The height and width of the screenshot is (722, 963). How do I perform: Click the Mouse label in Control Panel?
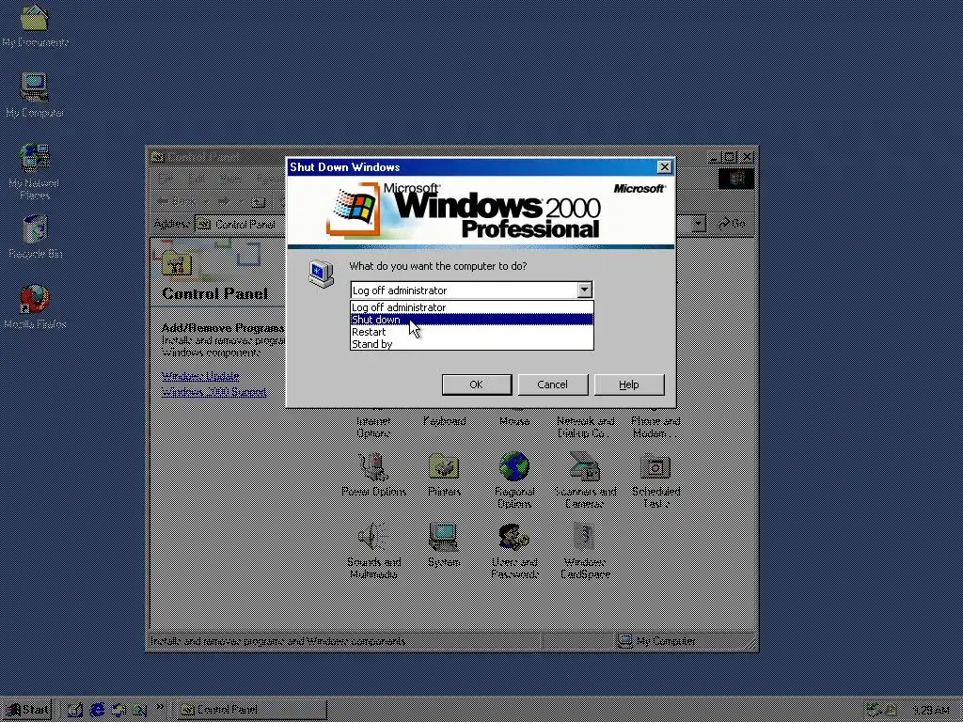[514, 421]
